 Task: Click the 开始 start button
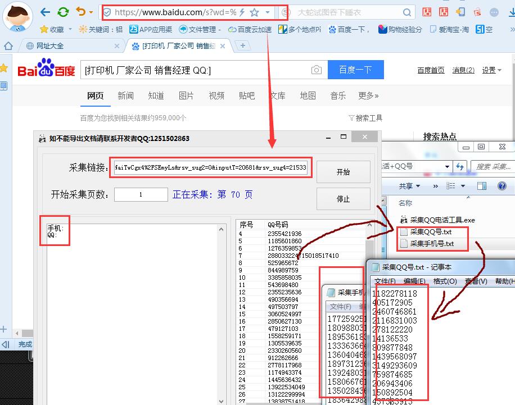(x=343, y=172)
